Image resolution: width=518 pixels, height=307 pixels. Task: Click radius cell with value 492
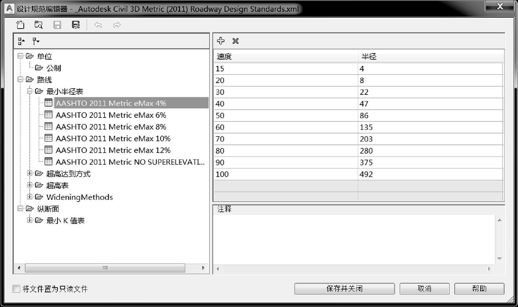[431, 174]
